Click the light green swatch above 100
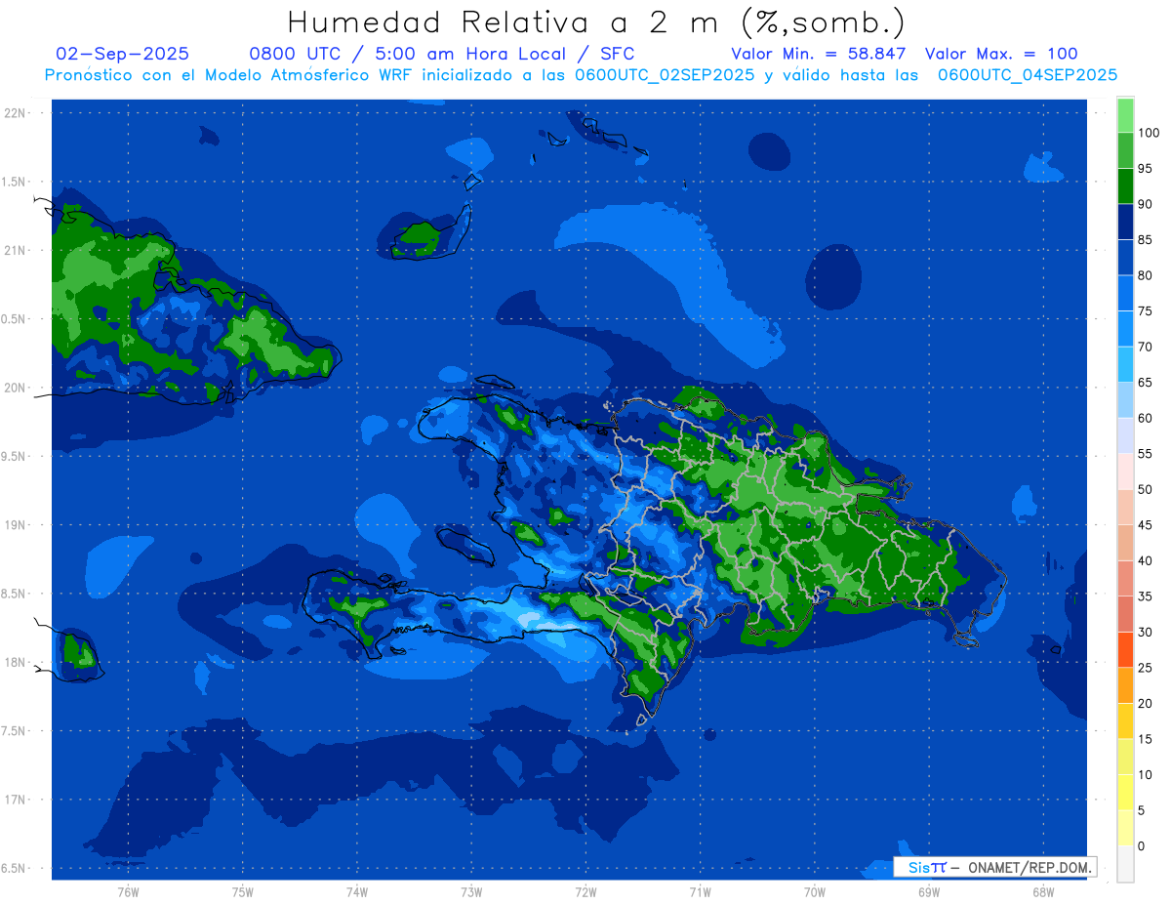1171x905 pixels. click(1125, 115)
